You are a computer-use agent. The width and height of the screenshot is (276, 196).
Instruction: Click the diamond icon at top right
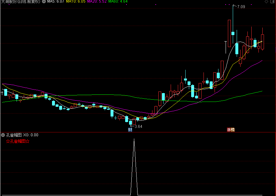(x=266, y=2)
